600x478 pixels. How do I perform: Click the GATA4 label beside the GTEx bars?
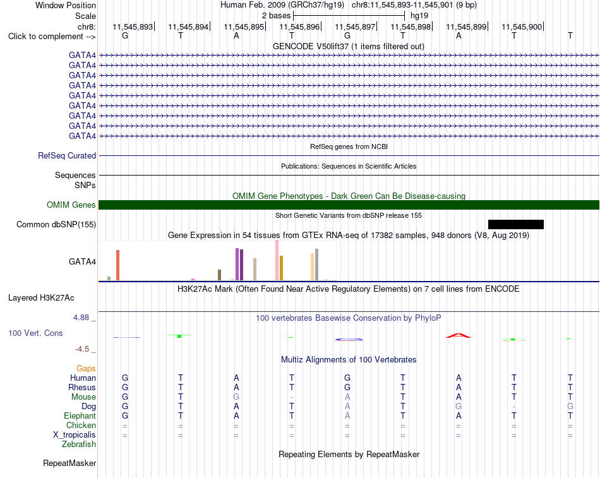pyautogui.click(x=82, y=262)
